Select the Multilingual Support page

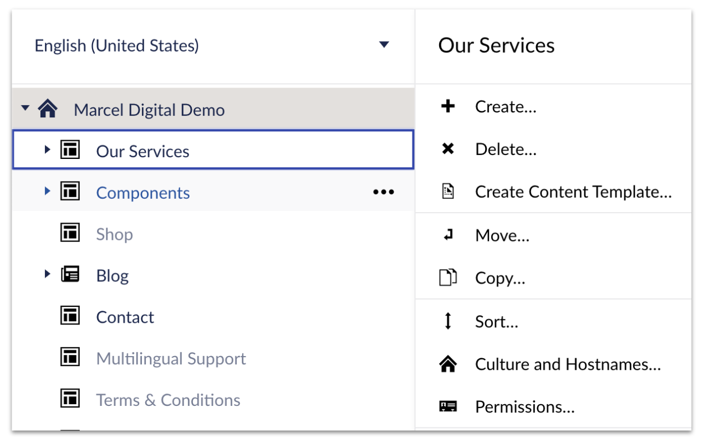171,358
